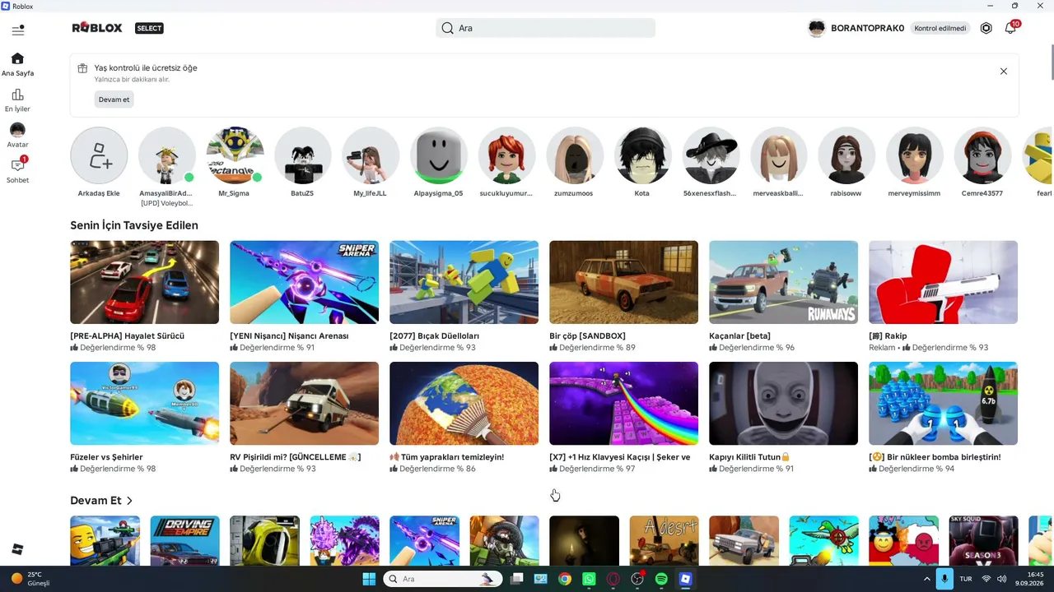Open Mr_Sigma friend avatar

235,155
